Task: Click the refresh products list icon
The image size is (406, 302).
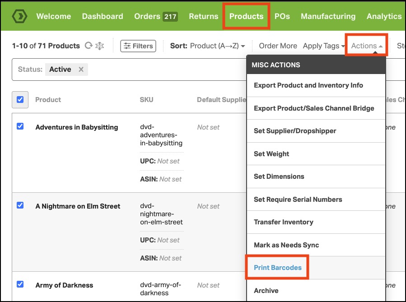Action: click(x=89, y=46)
